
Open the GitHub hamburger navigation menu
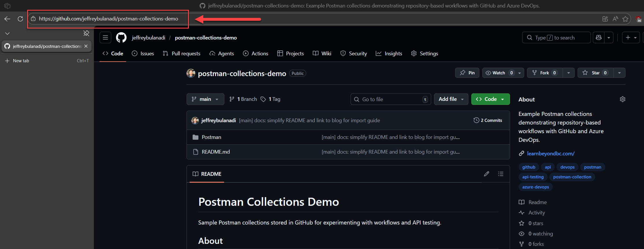click(x=105, y=37)
